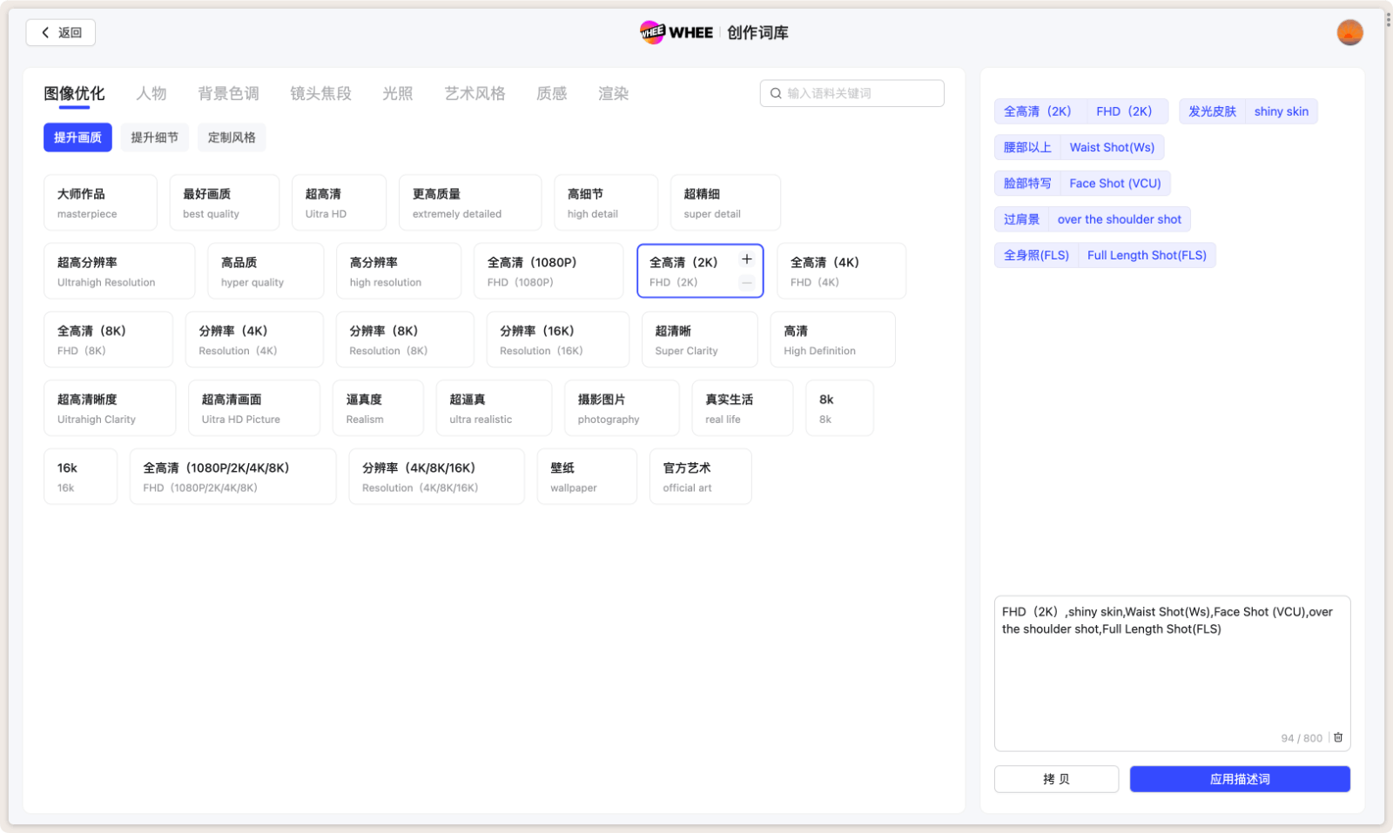Viewport: 1393px width, 833px height.
Task: Toggle the 大师作品 masterpiece tag
Action: click(100, 202)
